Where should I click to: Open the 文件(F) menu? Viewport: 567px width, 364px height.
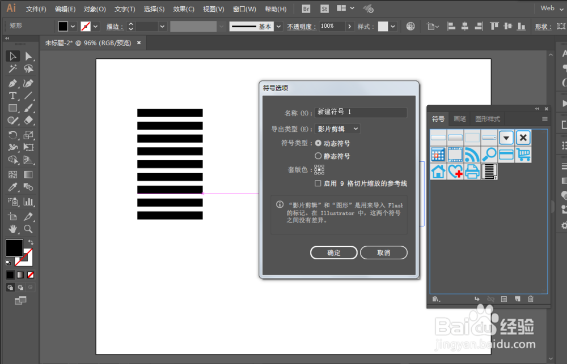click(x=36, y=9)
